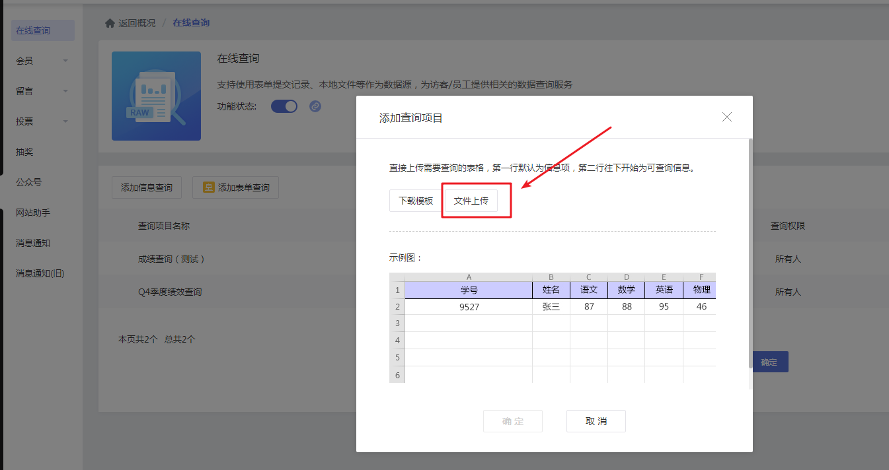Click the 学号 header cell in example

(x=469, y=290)
